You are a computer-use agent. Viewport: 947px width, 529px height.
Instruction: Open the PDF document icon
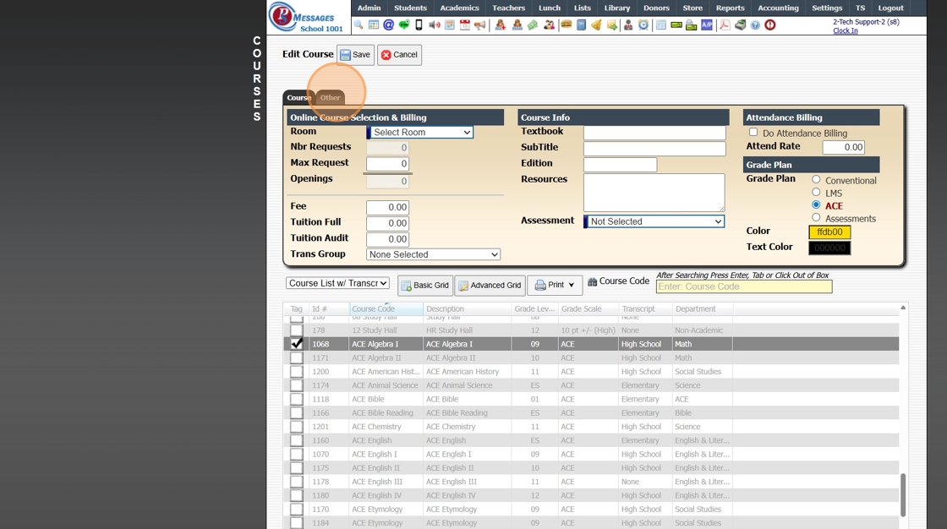click(724, 25)
